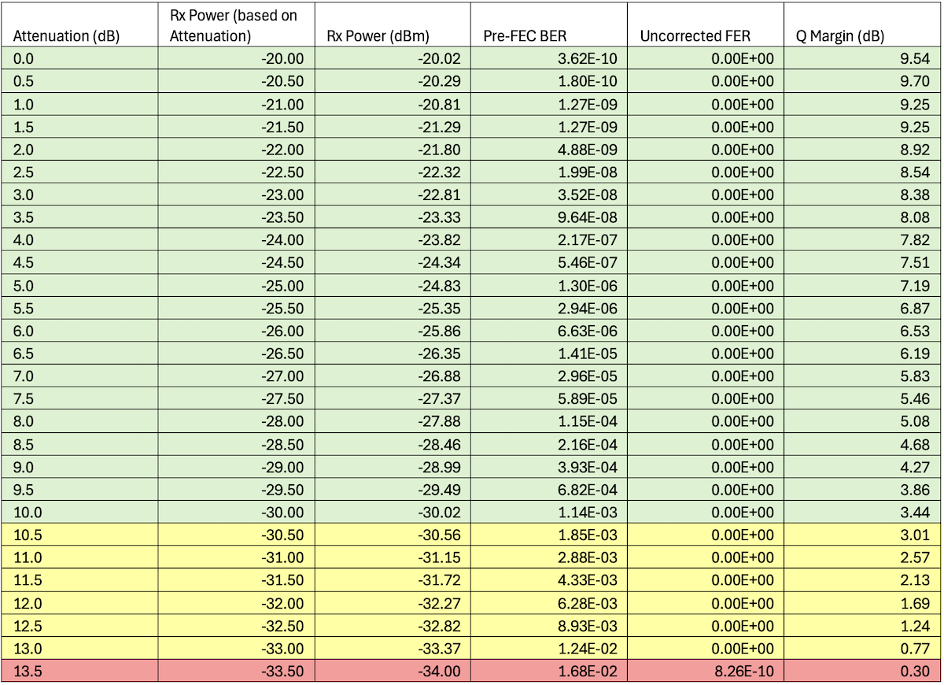944x685 pixels.
Task: Select the Pre-FEC BER value 6.63E-06
Action: [549, 331]
